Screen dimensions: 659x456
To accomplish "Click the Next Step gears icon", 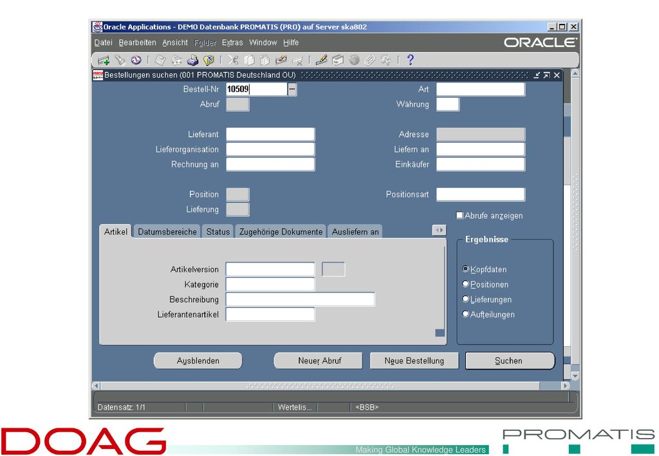I will click(x=176, y=60).
